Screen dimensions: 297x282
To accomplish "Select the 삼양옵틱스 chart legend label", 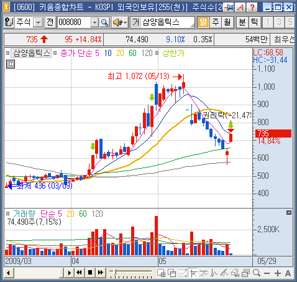I will click(x=31, y=54).
